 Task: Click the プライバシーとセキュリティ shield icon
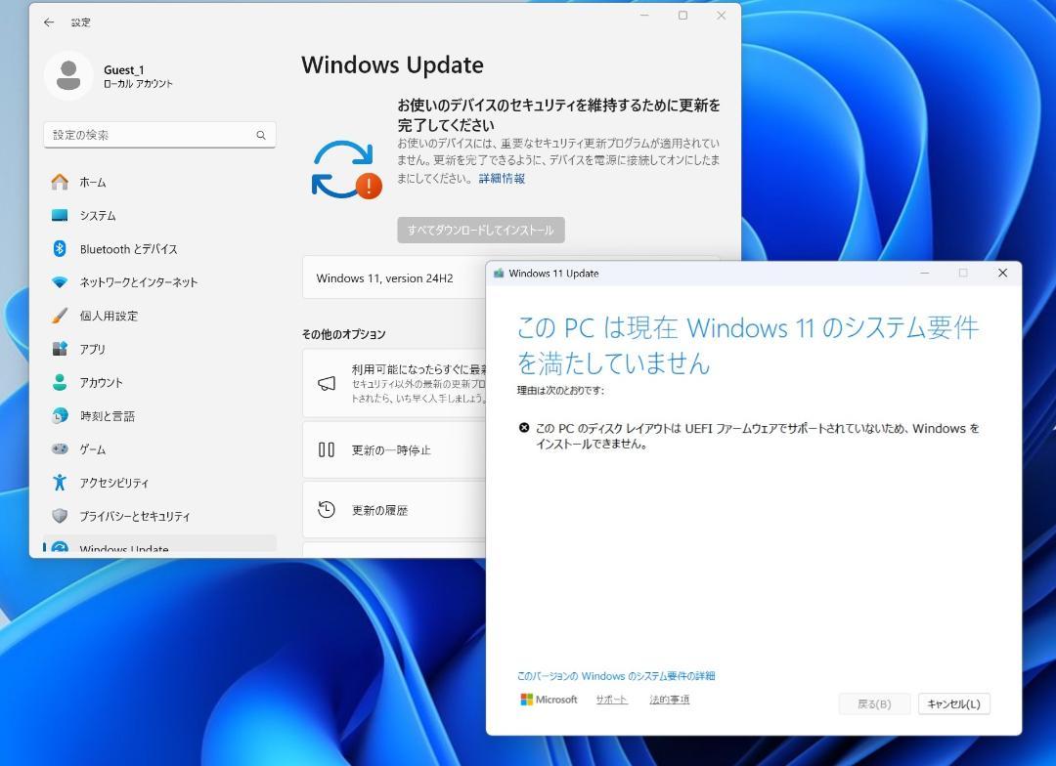(x=60, y=516)
